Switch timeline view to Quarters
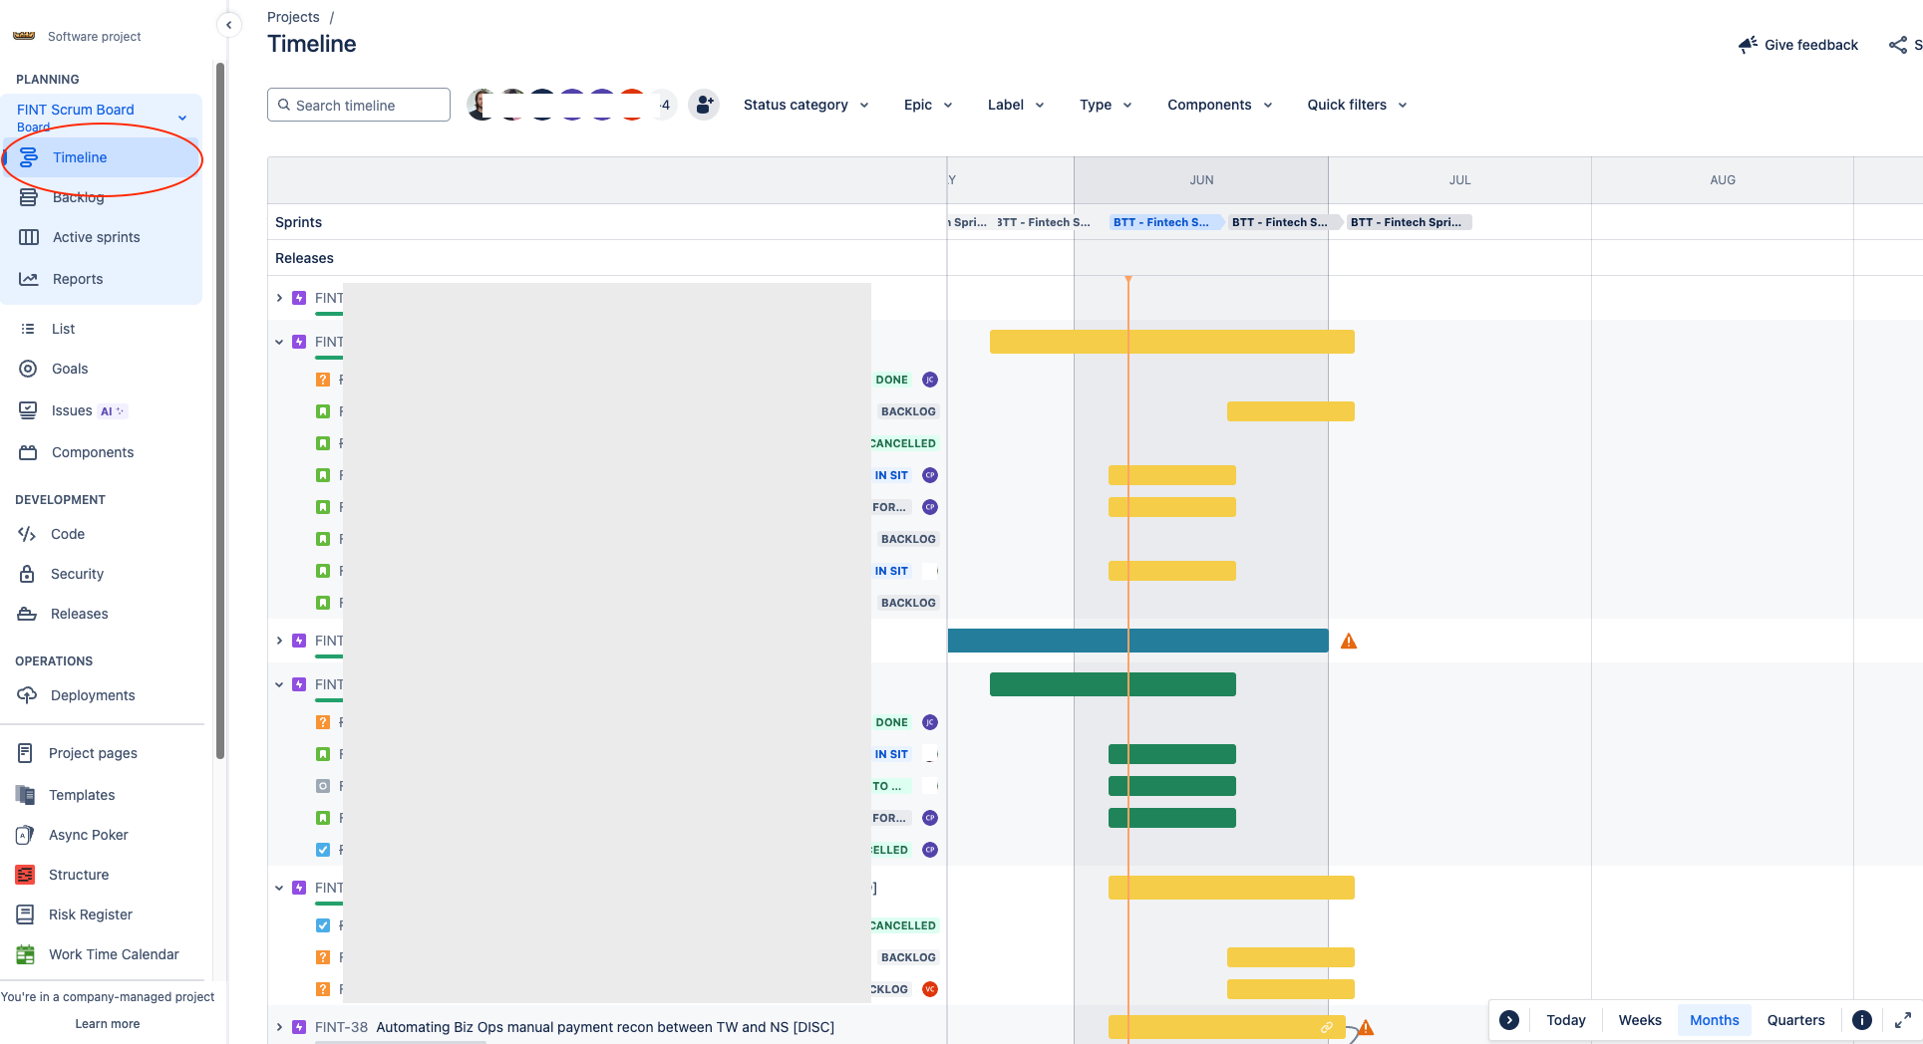Image resolution: width=1923 pixels, height=1044 pixels. coord(1795,1020)
